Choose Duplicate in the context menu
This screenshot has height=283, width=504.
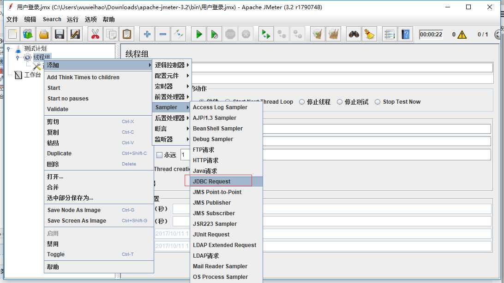(x=99, y=153)
